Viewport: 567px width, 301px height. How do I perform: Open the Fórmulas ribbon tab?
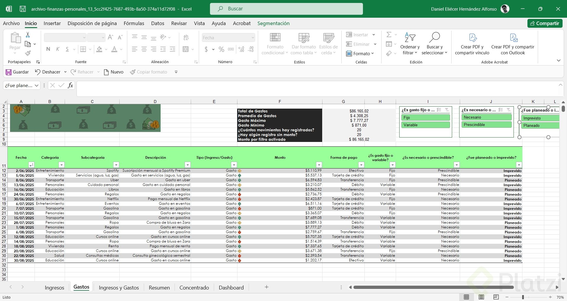click(134, 23)
